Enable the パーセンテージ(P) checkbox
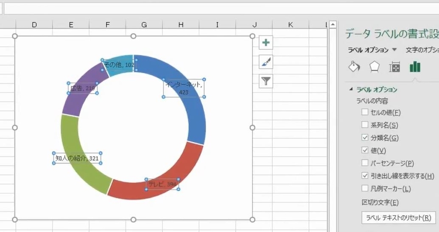 pyautogui.click(x=364, y=163)
